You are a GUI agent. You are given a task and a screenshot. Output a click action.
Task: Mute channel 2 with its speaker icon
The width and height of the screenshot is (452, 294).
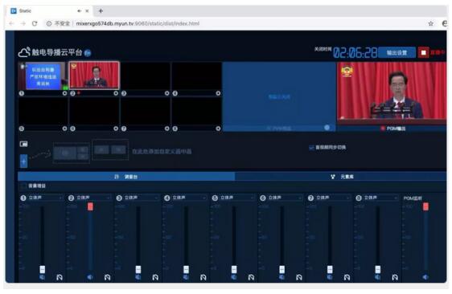pyautogui.click(x=90, y=277)
